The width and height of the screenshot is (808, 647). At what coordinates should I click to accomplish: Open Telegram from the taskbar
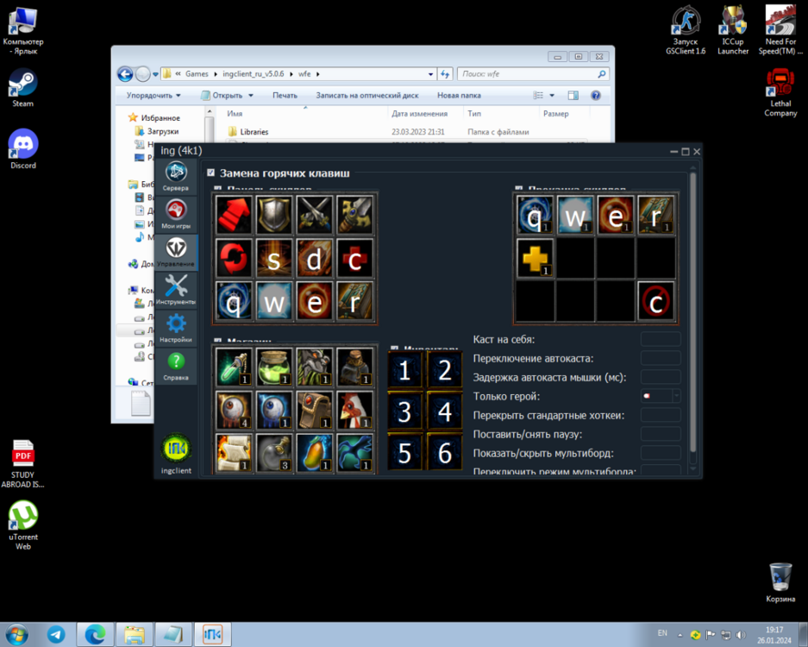56,634
